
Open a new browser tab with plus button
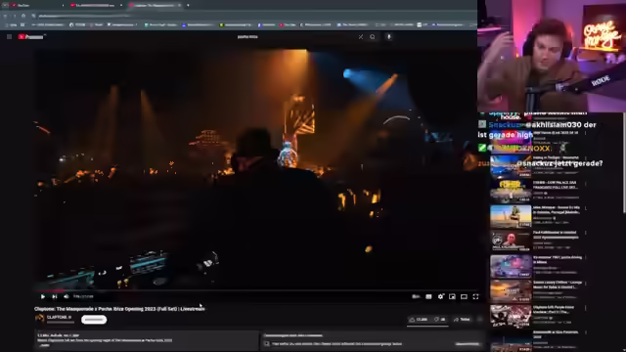188,5
